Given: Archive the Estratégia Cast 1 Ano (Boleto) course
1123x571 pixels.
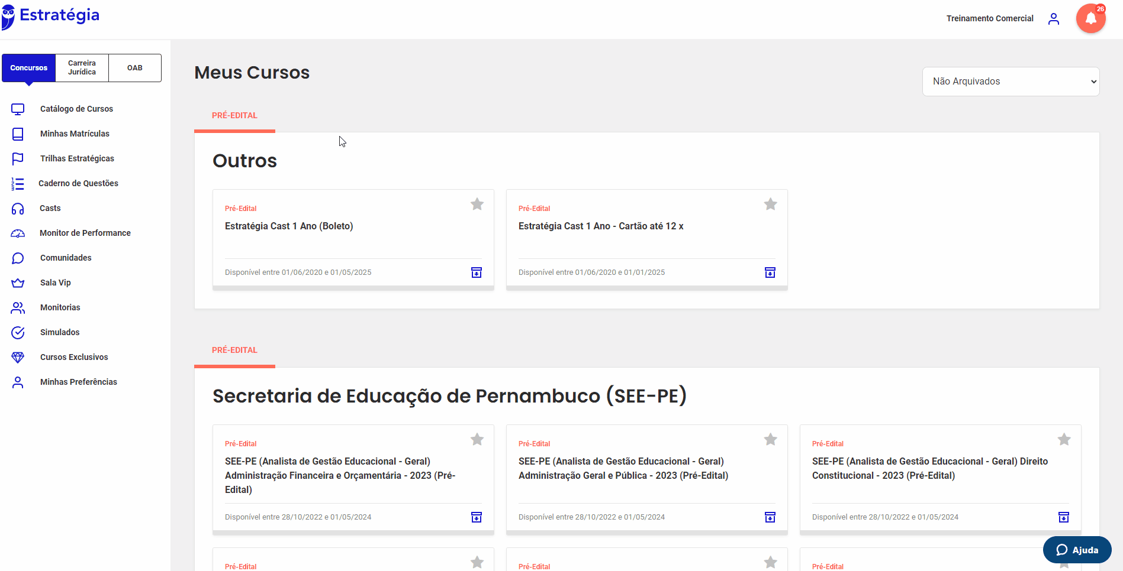Looking at the screenshot, I should 477,272.
